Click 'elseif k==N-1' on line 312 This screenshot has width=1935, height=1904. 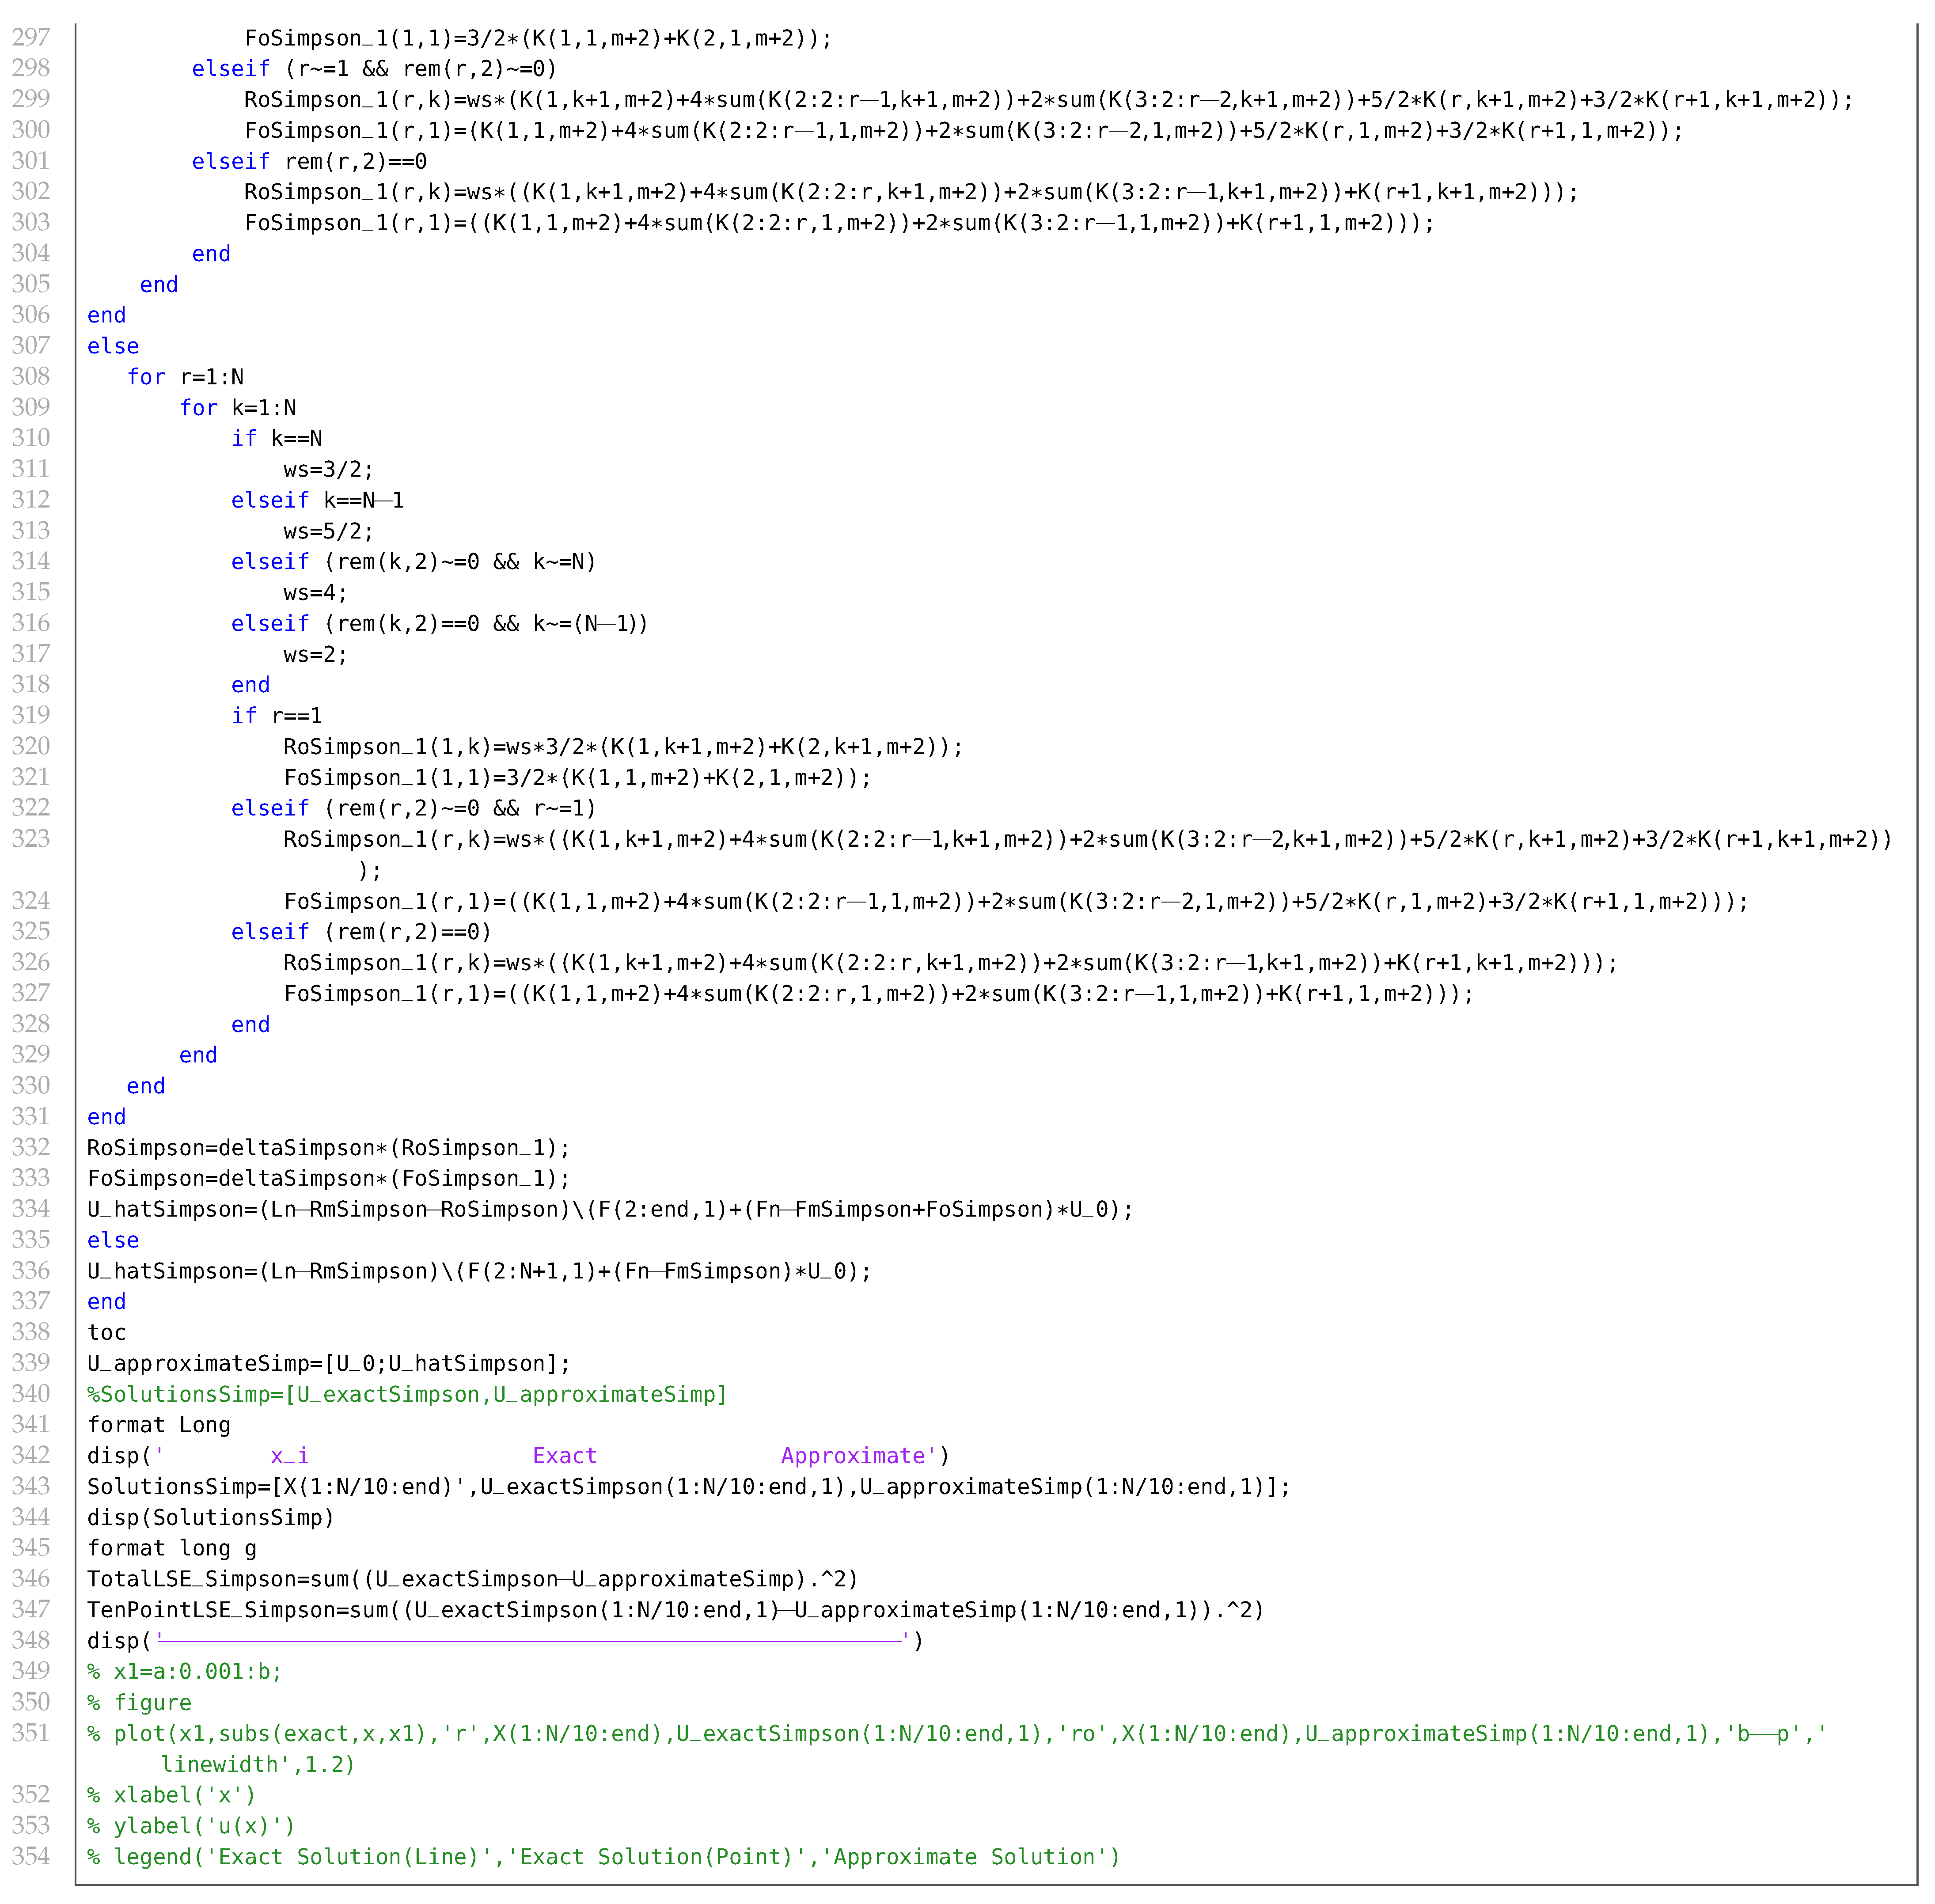[x=317, y=500]
